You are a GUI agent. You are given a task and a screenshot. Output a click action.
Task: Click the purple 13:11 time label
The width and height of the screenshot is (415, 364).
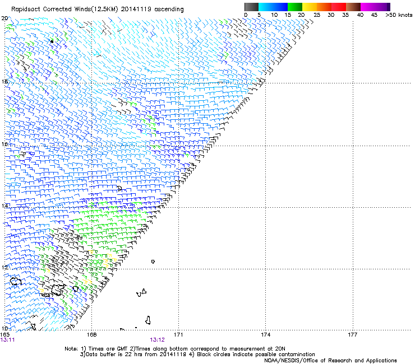pyautogui.click(x=8, y=340)
